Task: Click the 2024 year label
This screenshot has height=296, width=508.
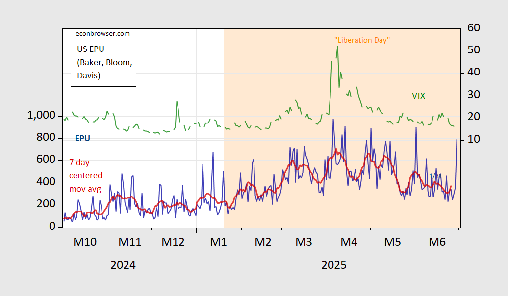Action: point(123,265)
